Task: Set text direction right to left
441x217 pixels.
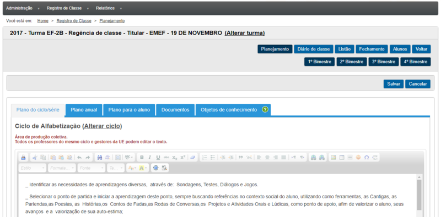Action: click(302, 157)
